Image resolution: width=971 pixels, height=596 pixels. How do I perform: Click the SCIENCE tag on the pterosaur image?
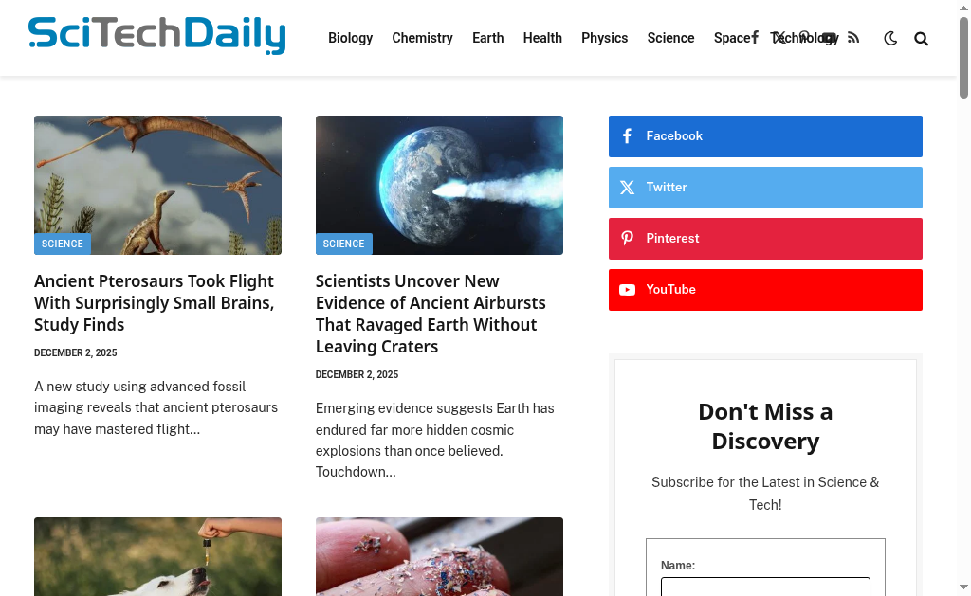[x=62, y=244]
